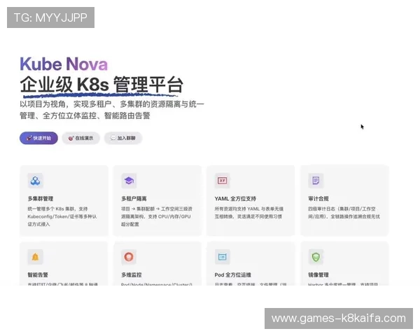420x336 pixels.
Task: Click the 镜像管理 shield icon
Action: [x=316, y=257]
